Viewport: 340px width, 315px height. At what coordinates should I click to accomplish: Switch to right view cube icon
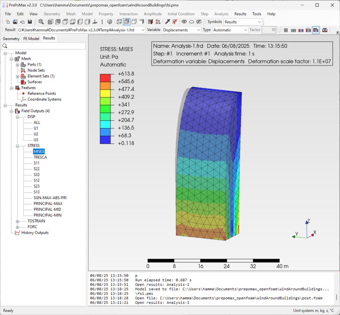click(x=87, y=22)
